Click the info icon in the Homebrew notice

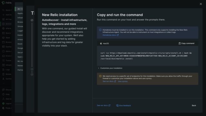tap(100, 30)
